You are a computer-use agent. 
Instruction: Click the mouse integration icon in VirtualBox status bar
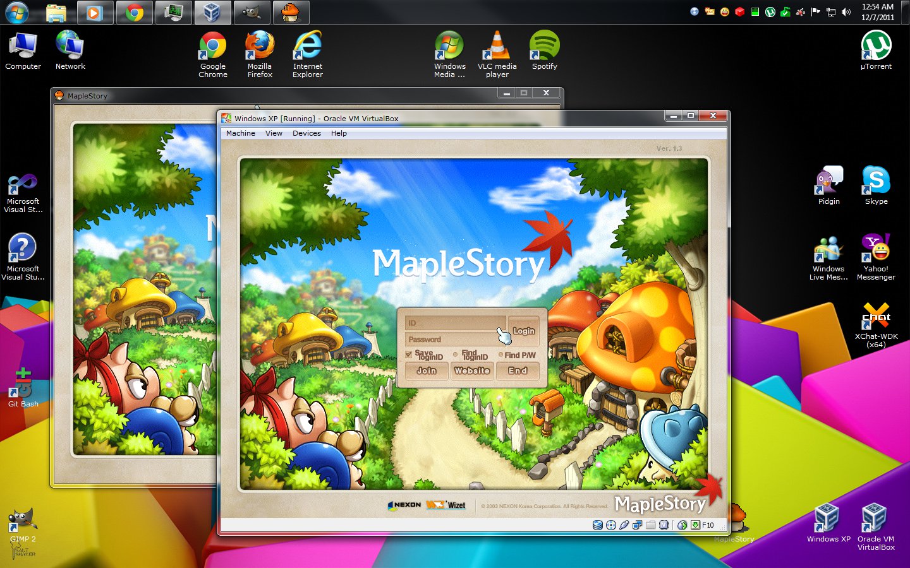pos(682,525)
